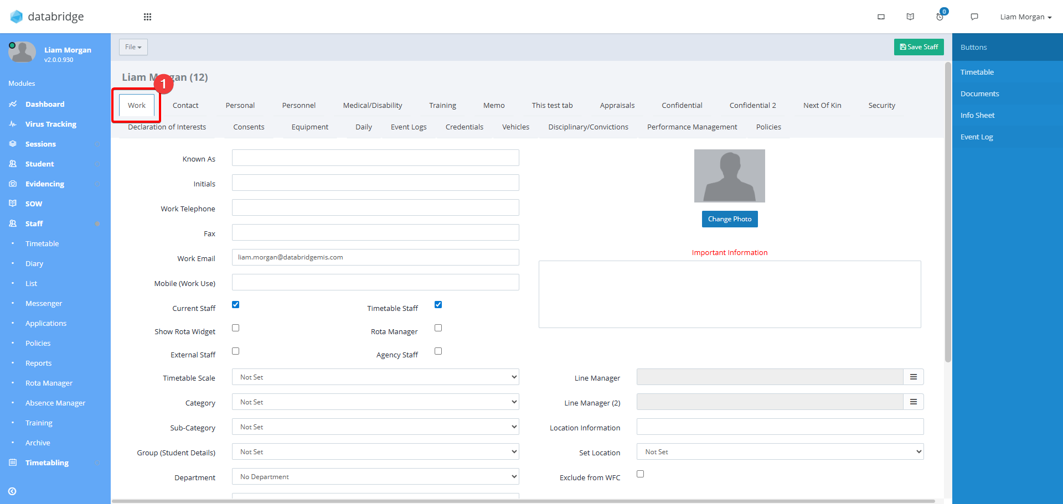Image resolution: width=1063 pixels, height=504 pixels.
Task: Open the File dropdown menu
Action: point(133,47)
